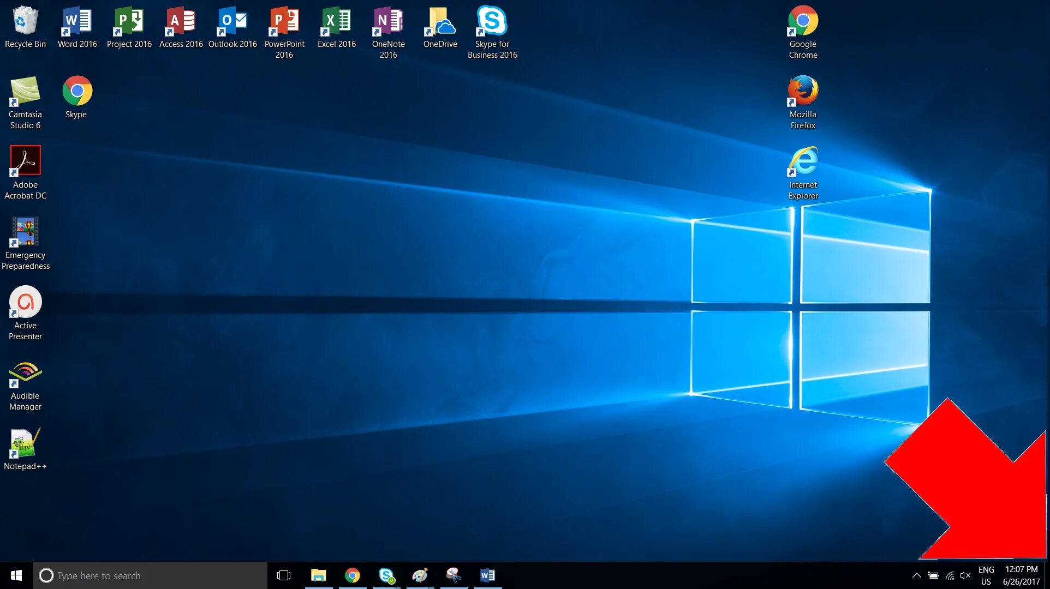
Task: Check the battery status icon
Action: [x=933, y=575]
